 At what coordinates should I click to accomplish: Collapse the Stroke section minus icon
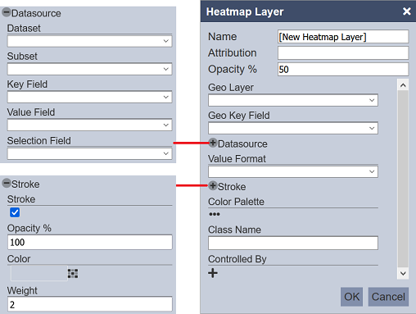[7, 183]
